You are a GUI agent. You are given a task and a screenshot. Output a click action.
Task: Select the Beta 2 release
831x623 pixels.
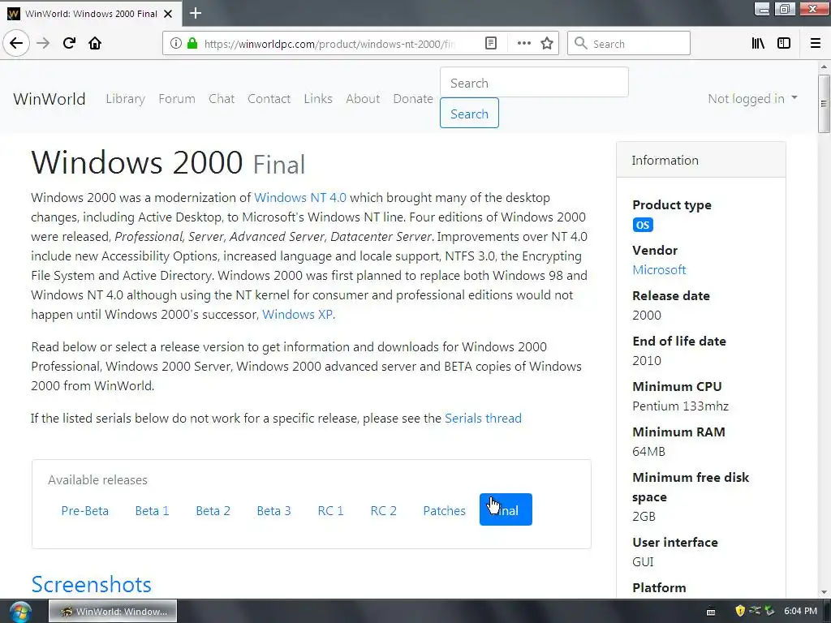tap(213, 510)
